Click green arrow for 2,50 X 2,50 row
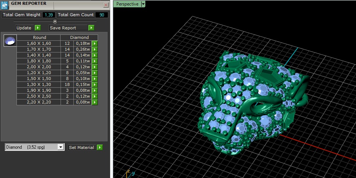This screenshot has height=178, width=356. tap(95, 96)
